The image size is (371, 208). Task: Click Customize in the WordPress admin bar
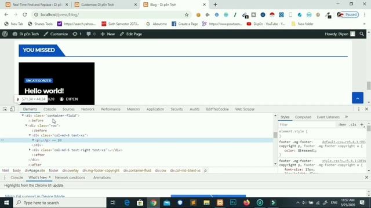click(x=56, y=34)
